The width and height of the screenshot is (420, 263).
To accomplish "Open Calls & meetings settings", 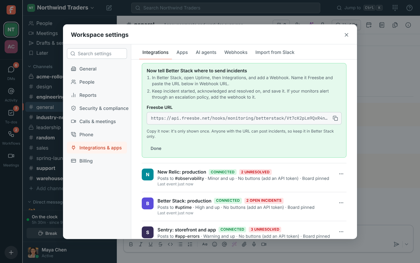I will 97,122.
